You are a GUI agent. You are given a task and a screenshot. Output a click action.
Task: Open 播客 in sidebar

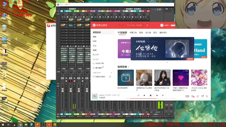click(x=95, y=37)
